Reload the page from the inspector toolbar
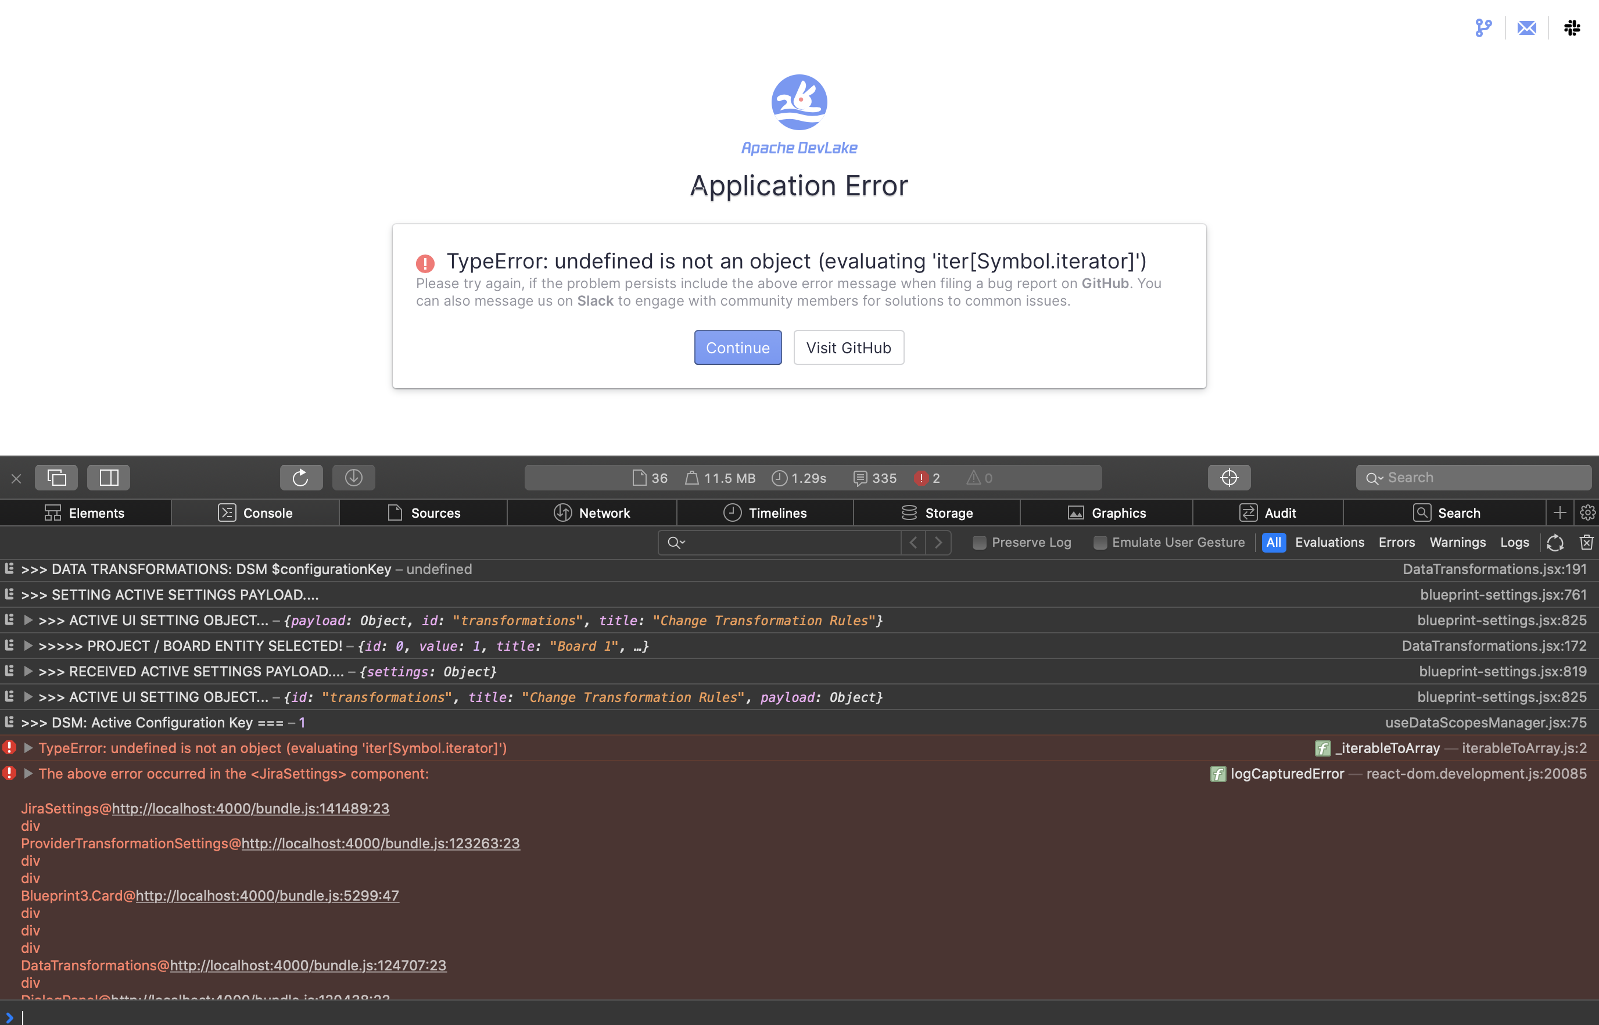Image resolution: width=1599 pixels, height=1025 pixels. (x=301, y=477)
